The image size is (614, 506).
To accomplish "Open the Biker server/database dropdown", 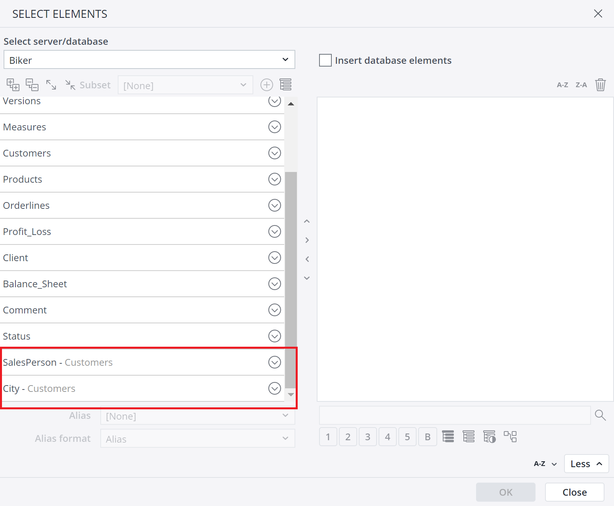I will point(149,60).
